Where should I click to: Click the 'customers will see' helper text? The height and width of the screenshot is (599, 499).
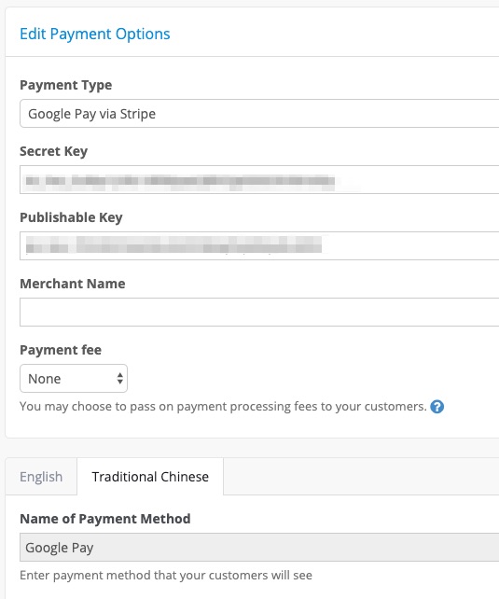point(166,576)
